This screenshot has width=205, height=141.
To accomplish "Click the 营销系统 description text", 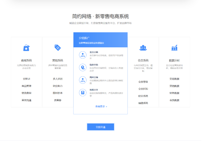I will click(58, 67).
